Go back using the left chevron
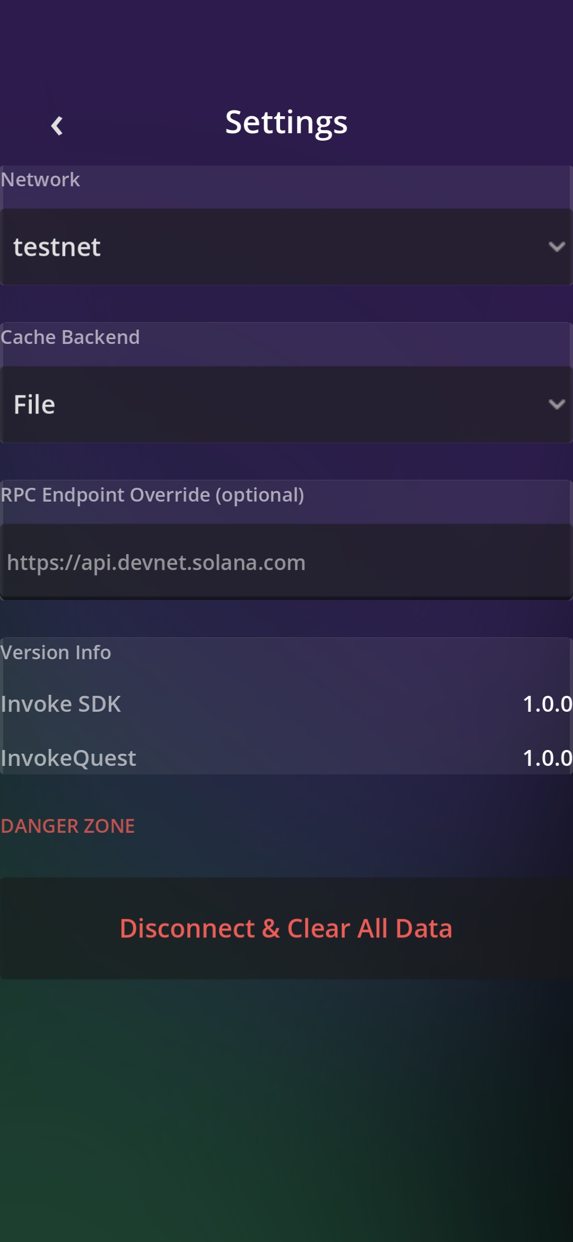Image resolution: width=573 pixels, height=1242 pixels. (57, 126)
